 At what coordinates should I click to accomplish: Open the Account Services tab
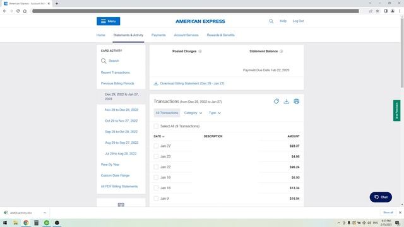point(186,35)
